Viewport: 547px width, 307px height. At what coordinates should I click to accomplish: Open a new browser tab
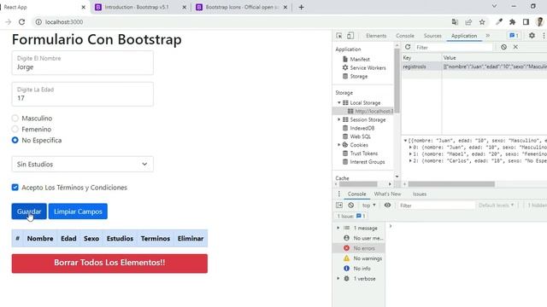coord(302,7)
